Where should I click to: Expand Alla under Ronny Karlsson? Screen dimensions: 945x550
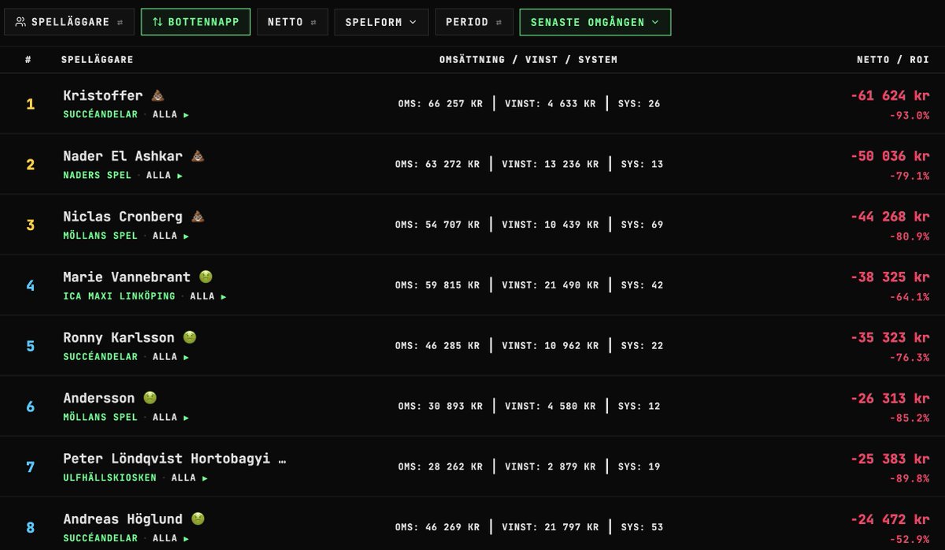coord(171,357)
